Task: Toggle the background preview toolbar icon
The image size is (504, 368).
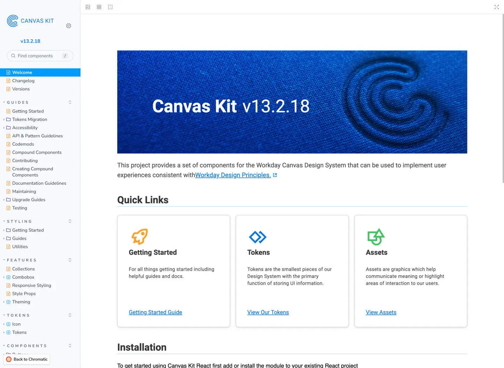Action: point(88,7)
